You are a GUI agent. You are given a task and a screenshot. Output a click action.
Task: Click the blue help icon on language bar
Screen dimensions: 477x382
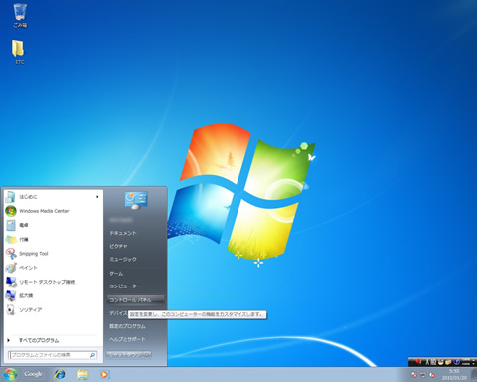(x=456, y=362)
